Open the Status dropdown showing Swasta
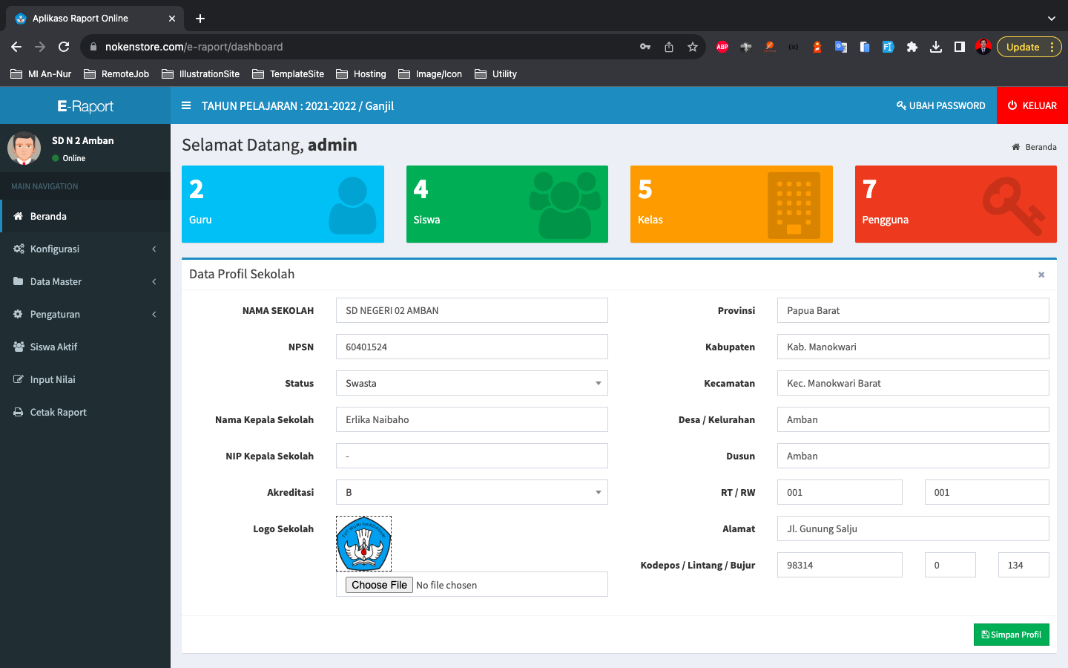The width and height of the screenshot is (1068, 668). coord(472,383)
